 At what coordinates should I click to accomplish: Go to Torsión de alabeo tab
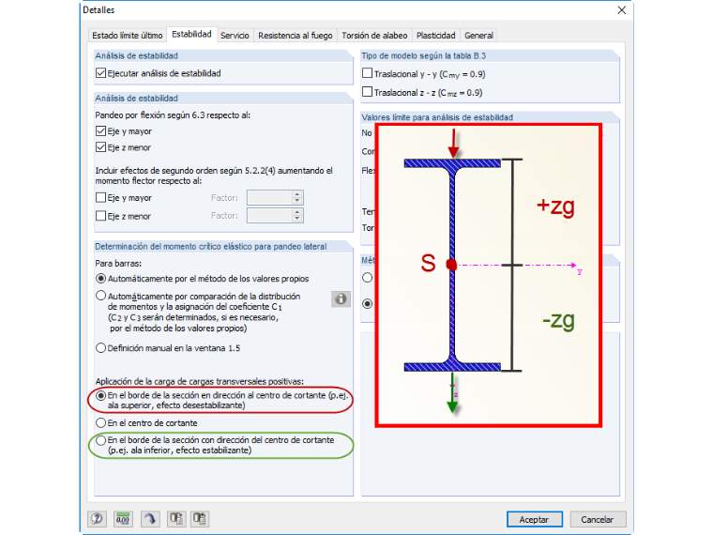pos(374,36)
